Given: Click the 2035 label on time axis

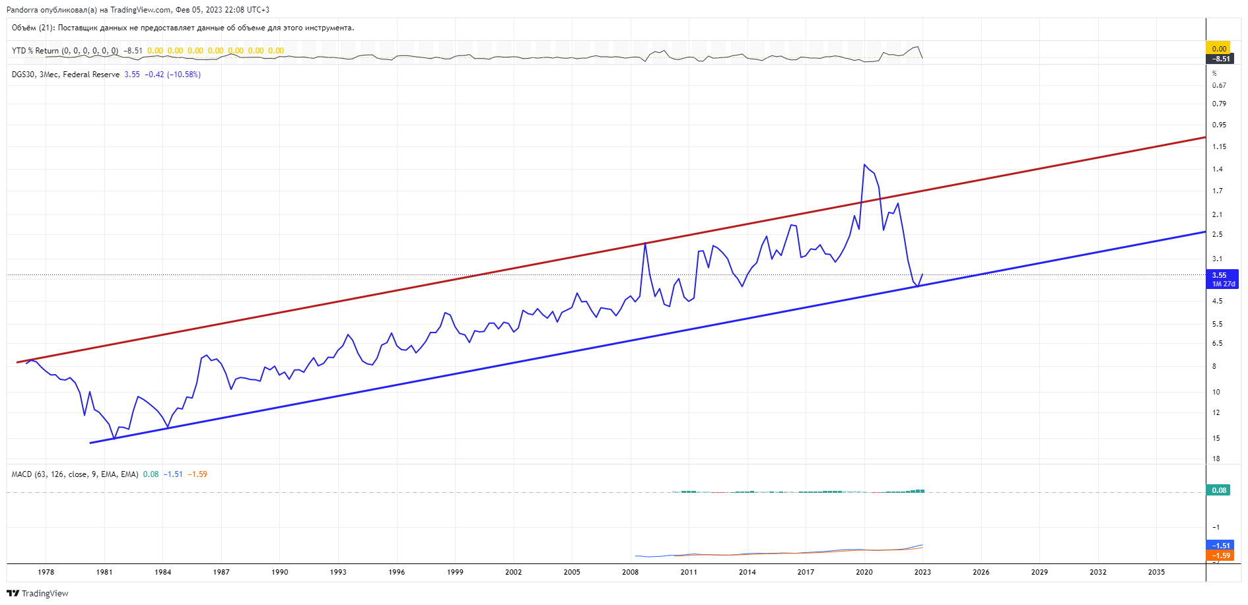Looking at the screenshot, I should pos(1156,572).
